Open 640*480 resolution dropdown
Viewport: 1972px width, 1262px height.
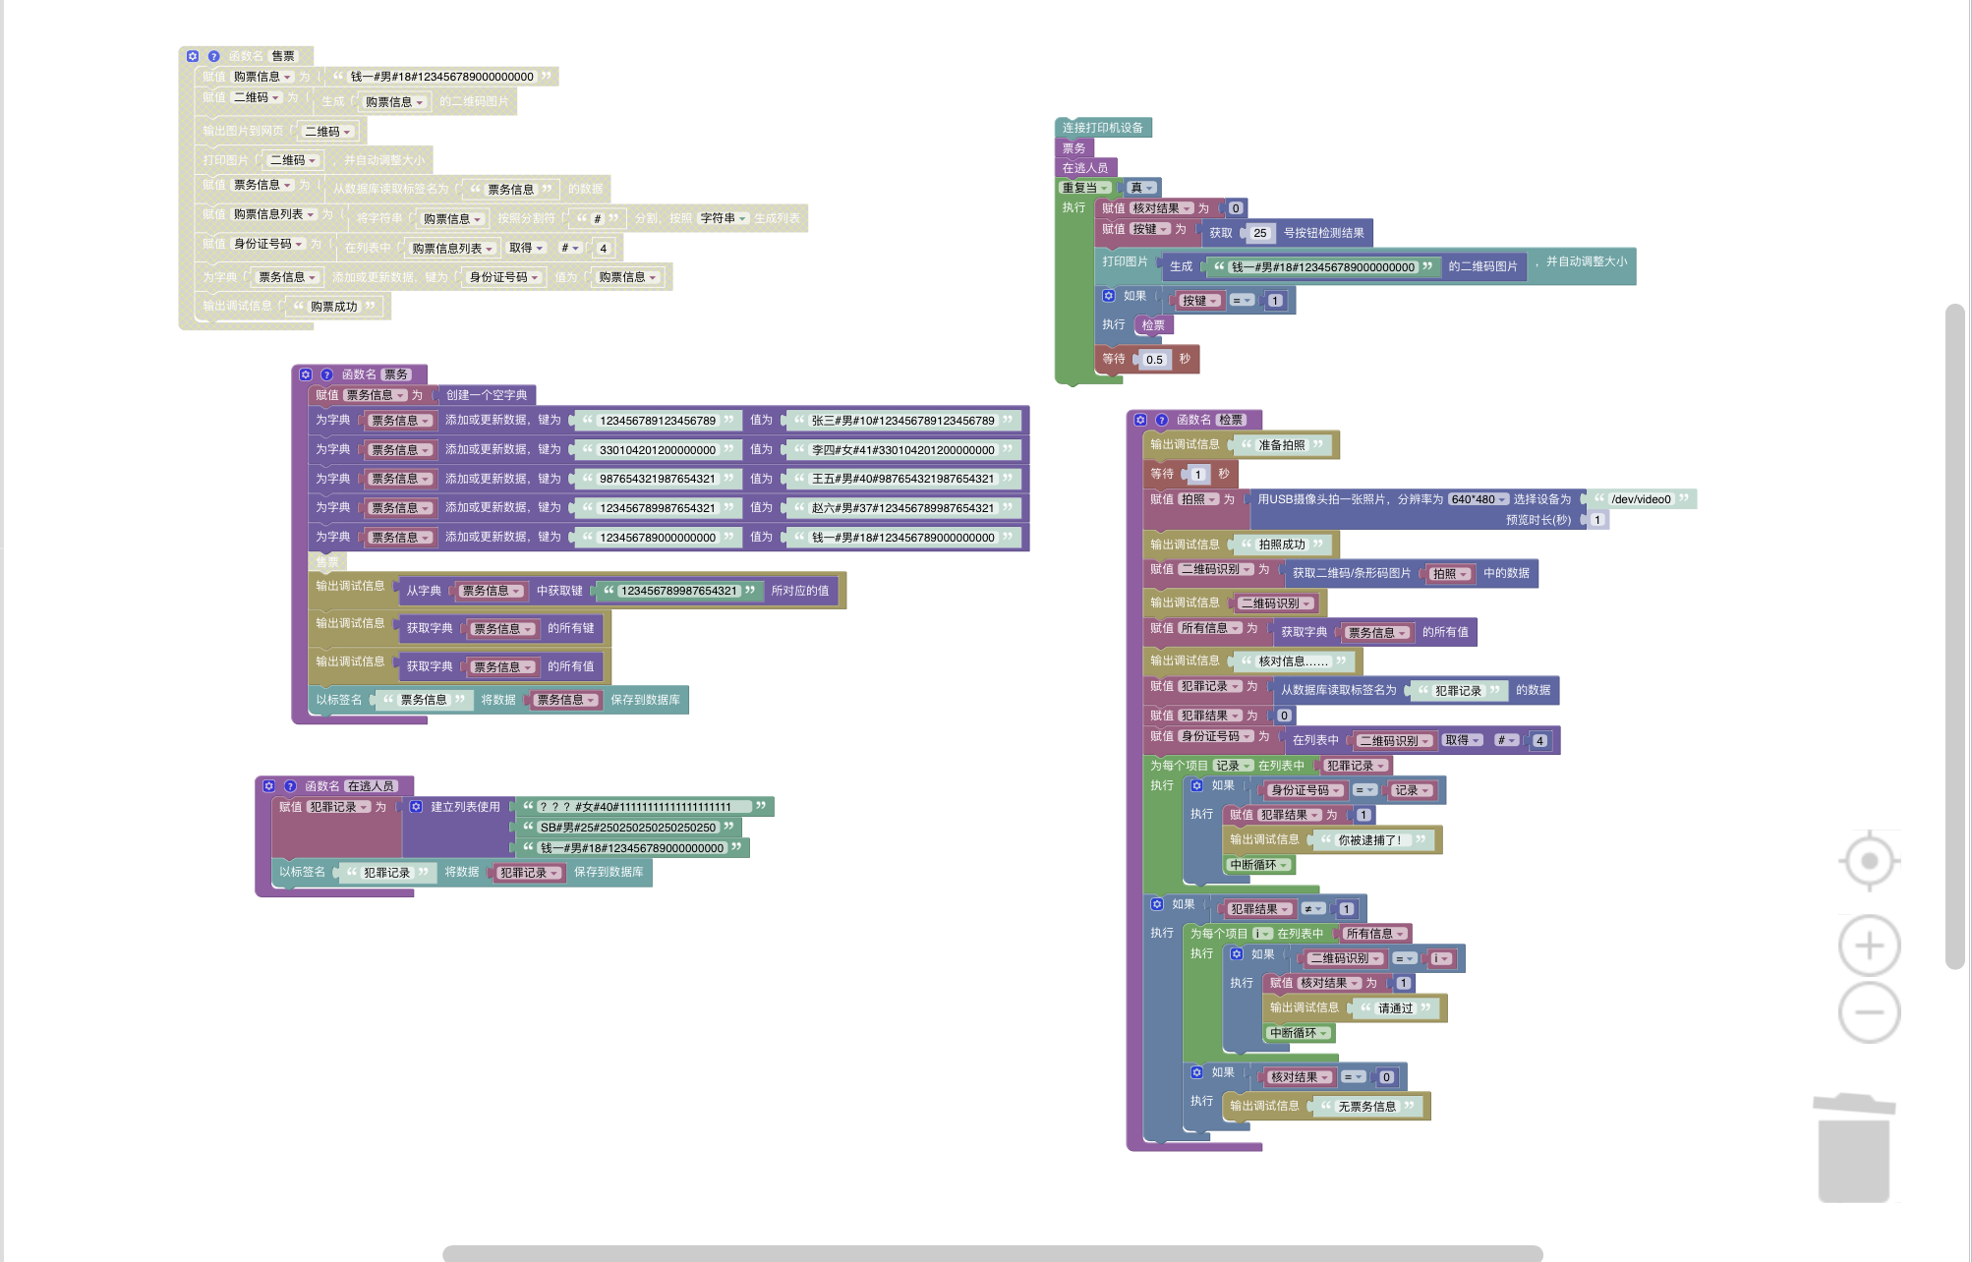[x=1479, y=499]
